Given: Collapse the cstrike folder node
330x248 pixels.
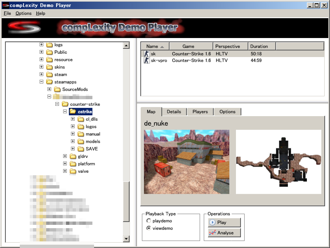Looking at the screenshot, I should 65,111.
